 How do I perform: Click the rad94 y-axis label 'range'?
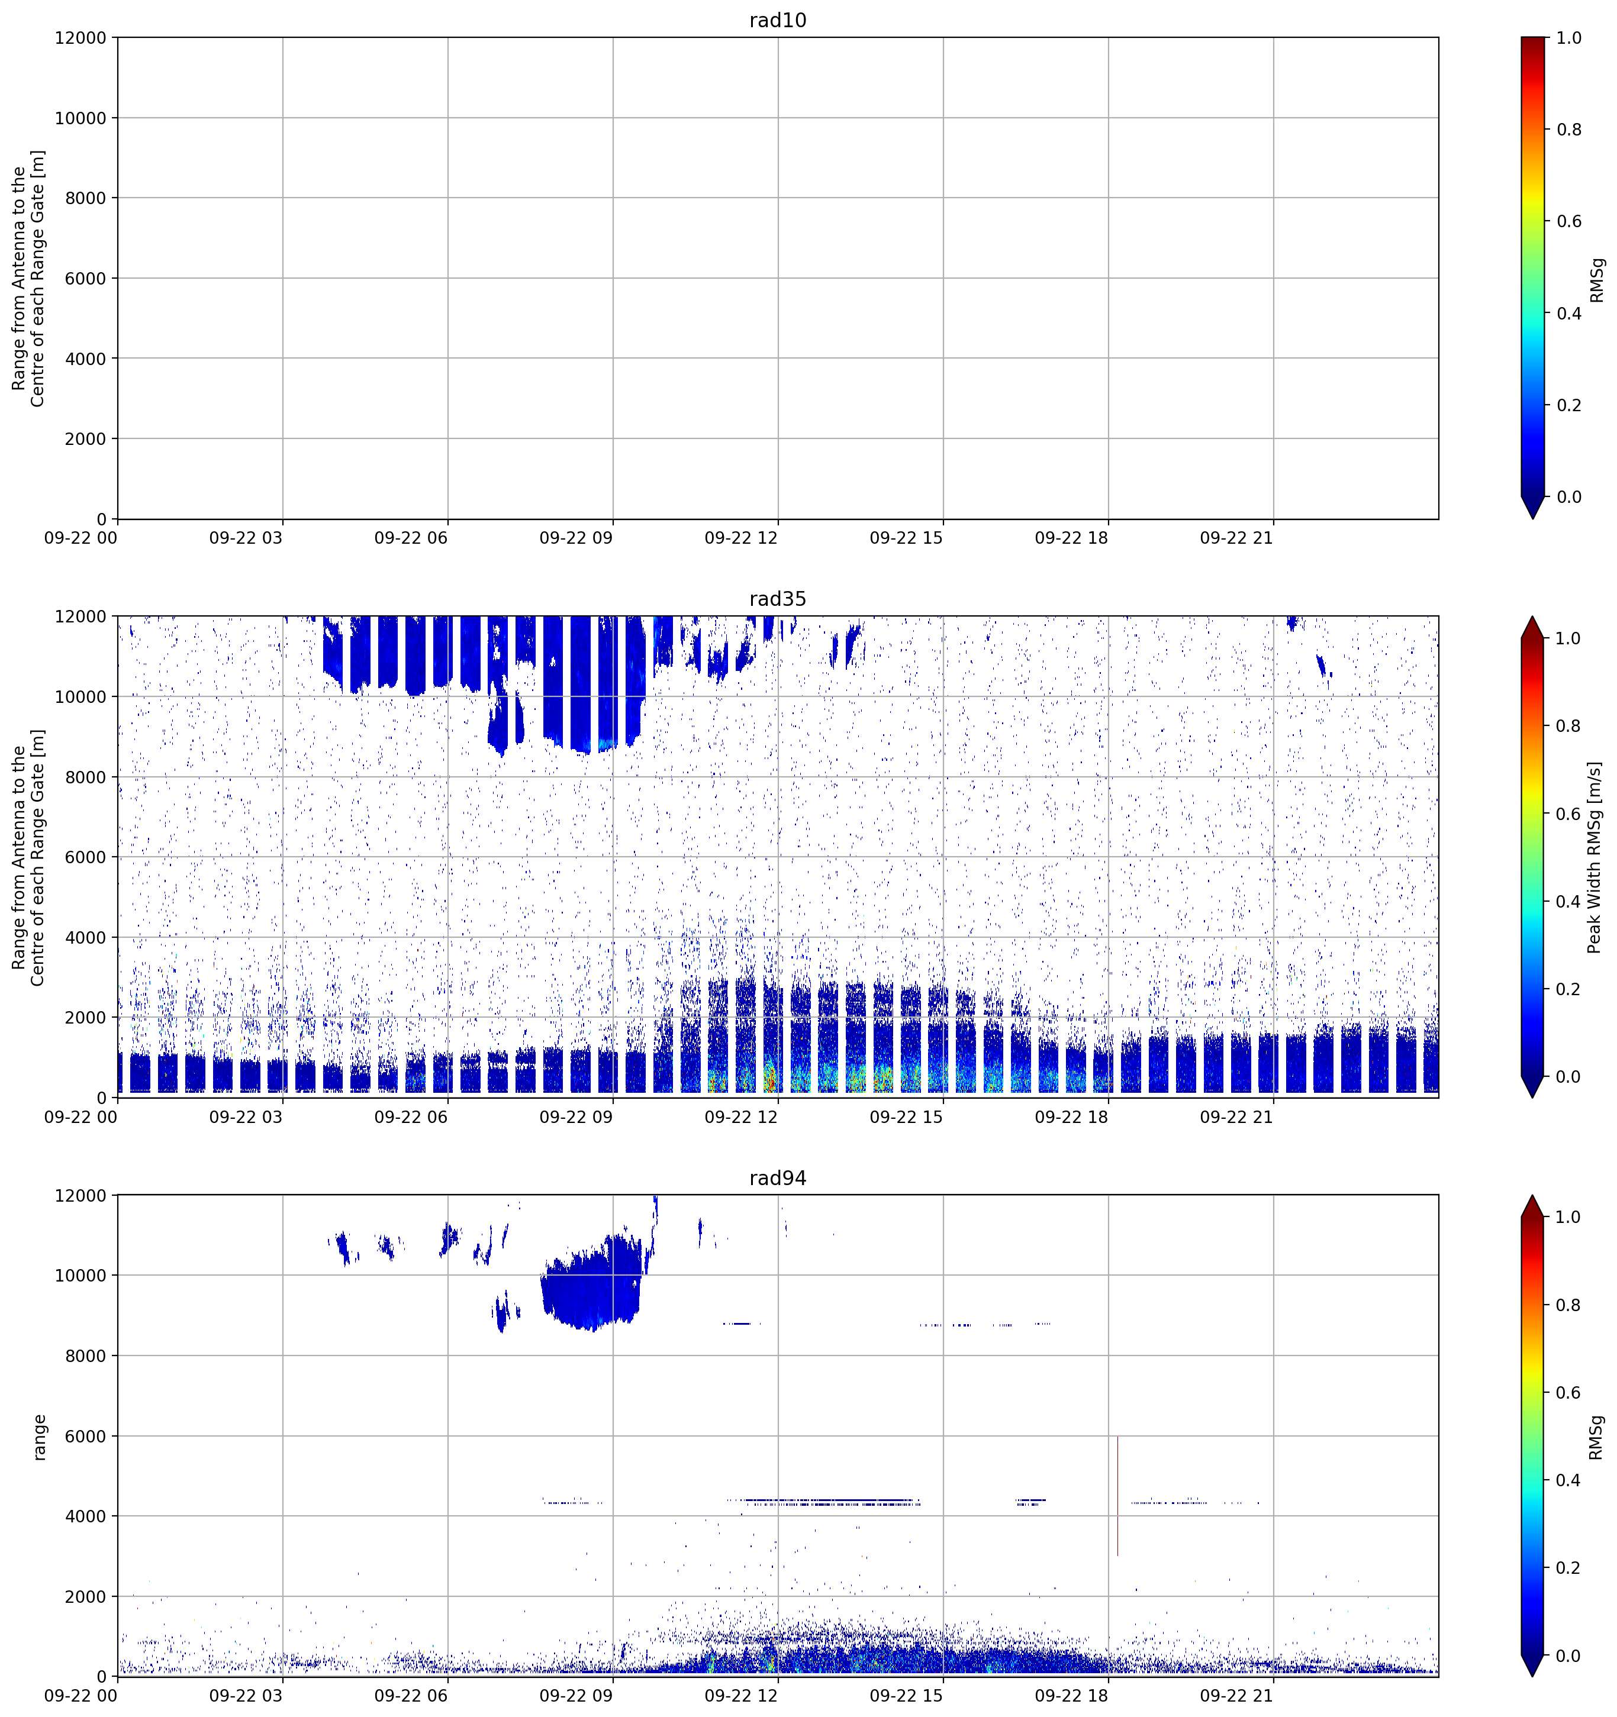pyautogui.click(x=39, y=1437)
